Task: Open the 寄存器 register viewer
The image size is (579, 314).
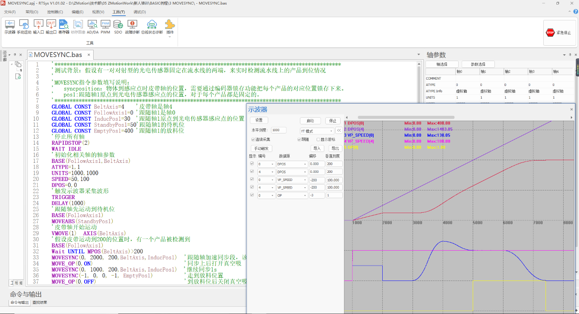Action: click(64, 27)
